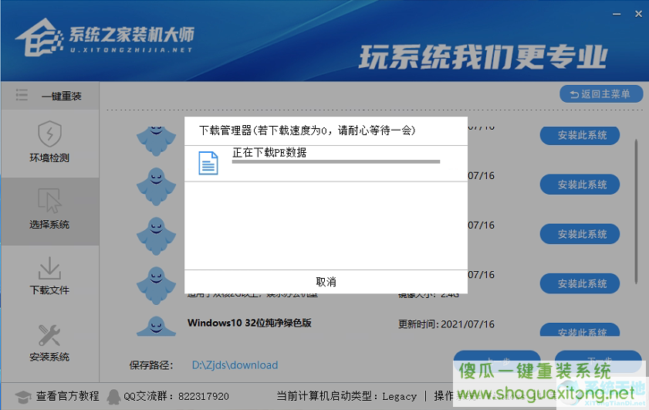The height and width of the screenshot is (410, 649).
Task: Click the system list vertical scrollbar
Action: [636, 212]
